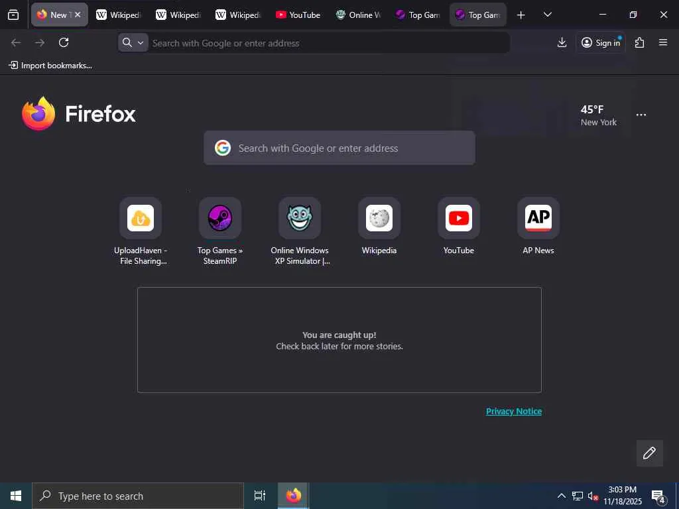
Task: Switch to the third Wikipedia tab
Action: [x=239, y=15]
